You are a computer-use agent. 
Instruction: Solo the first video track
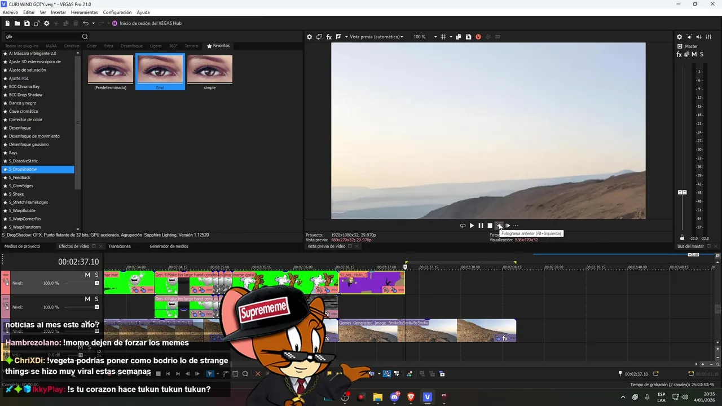point(96,275)
